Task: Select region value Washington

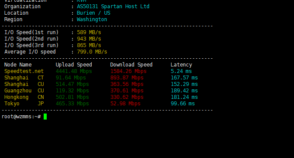Action: (92, 19)
